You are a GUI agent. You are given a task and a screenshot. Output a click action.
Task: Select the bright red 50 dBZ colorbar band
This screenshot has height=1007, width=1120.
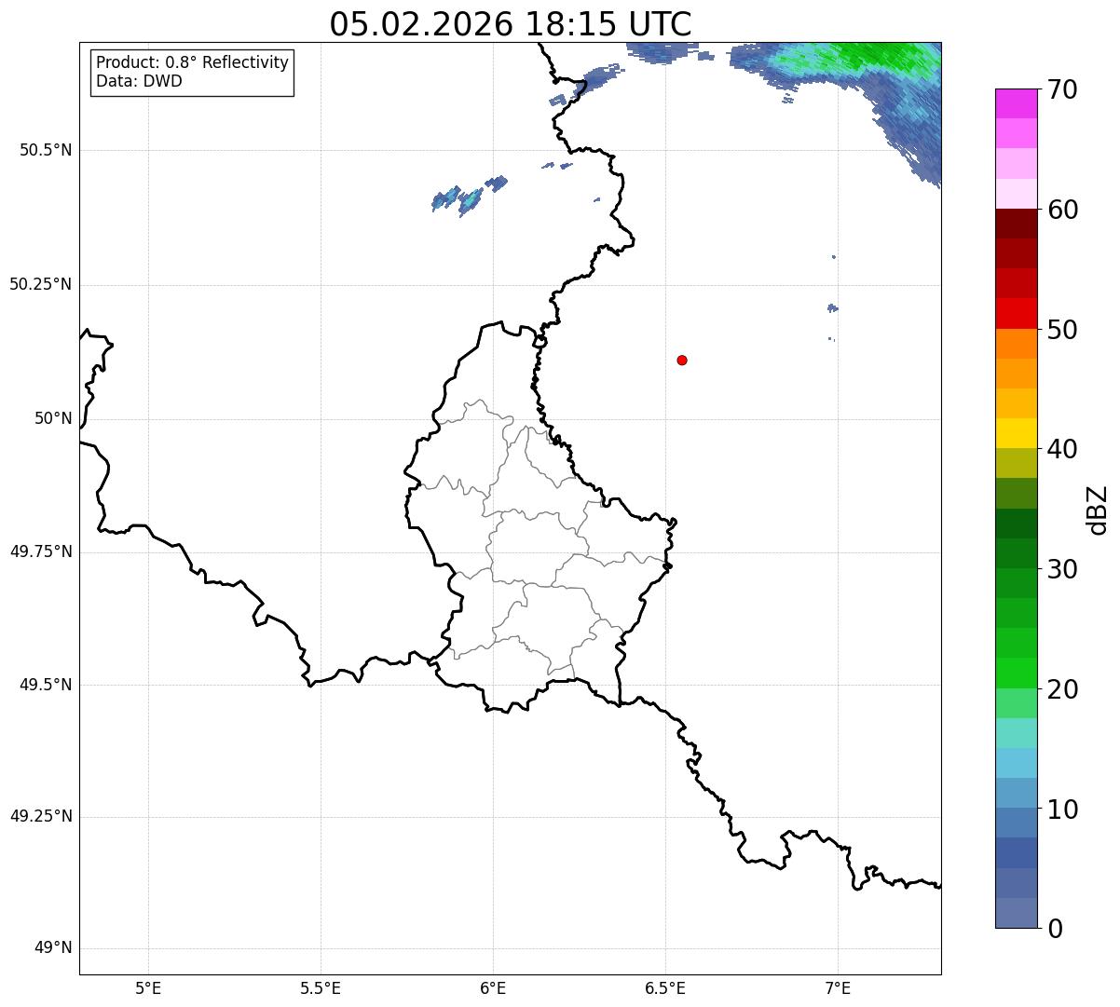(1016, 313)
